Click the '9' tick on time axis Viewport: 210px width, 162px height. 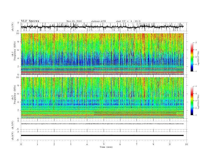pyautogui.click(x=170, y=144)
